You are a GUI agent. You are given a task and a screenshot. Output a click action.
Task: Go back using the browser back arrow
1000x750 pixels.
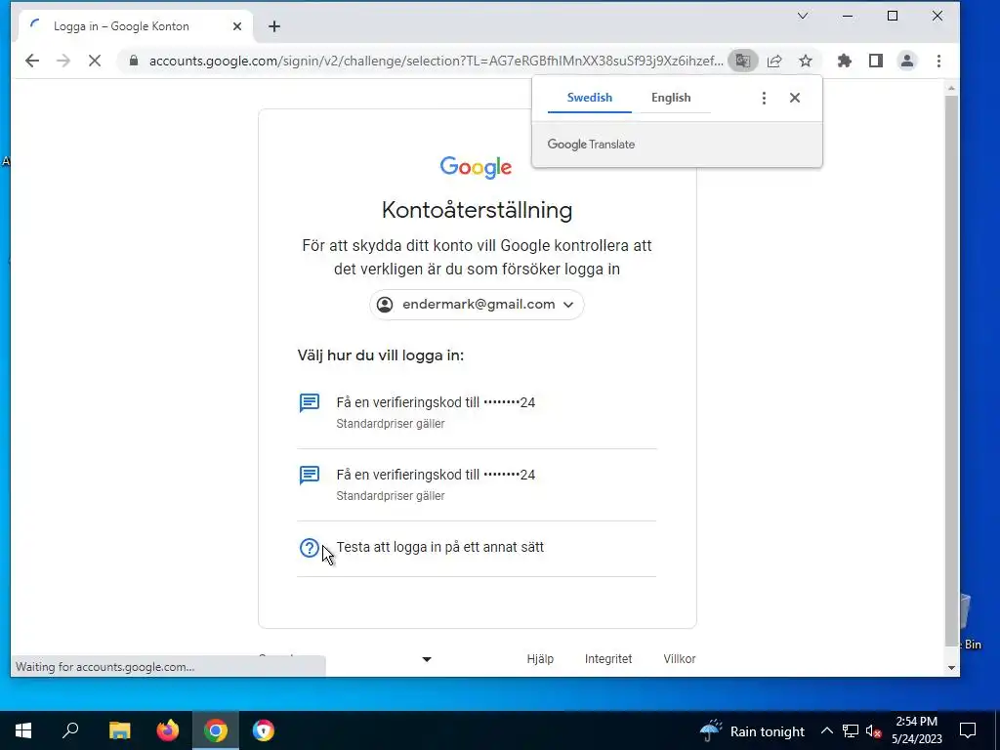click(x=32, y=61)
